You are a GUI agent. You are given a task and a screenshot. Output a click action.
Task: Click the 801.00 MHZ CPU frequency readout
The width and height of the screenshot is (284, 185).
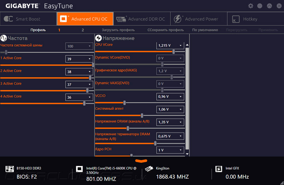[101, 179]
